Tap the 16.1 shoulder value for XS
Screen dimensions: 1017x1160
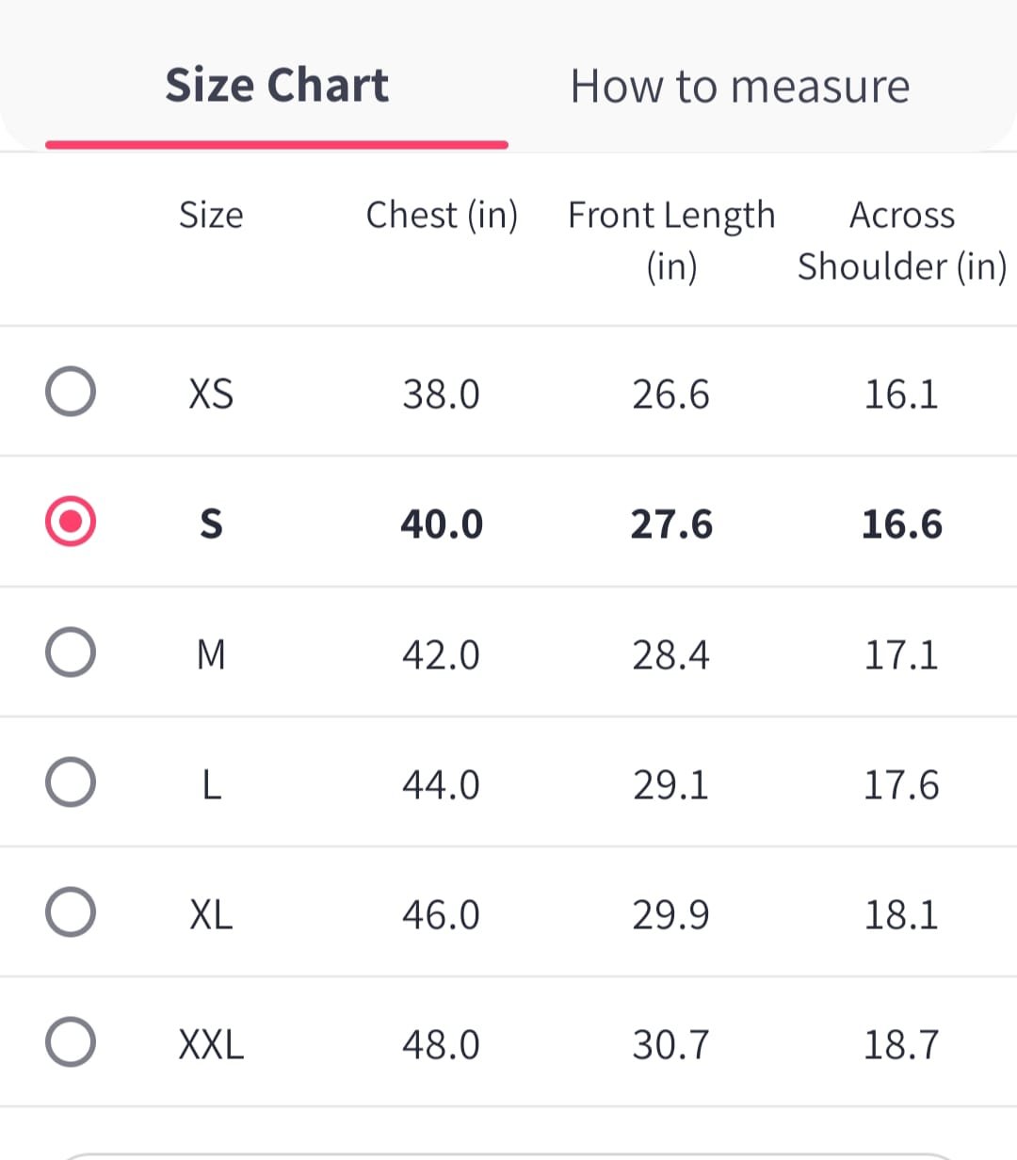click(x=901, y=394)
